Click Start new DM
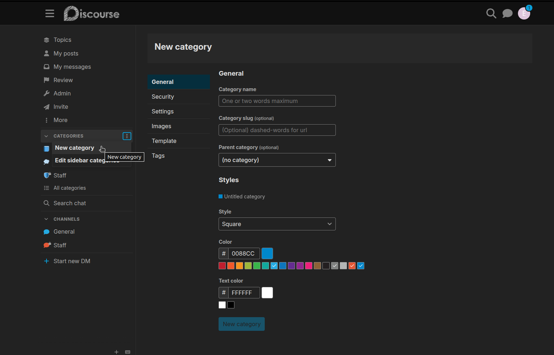Image resolution: width=554 pixels, height=355 pixels. (x=72, y=261)
